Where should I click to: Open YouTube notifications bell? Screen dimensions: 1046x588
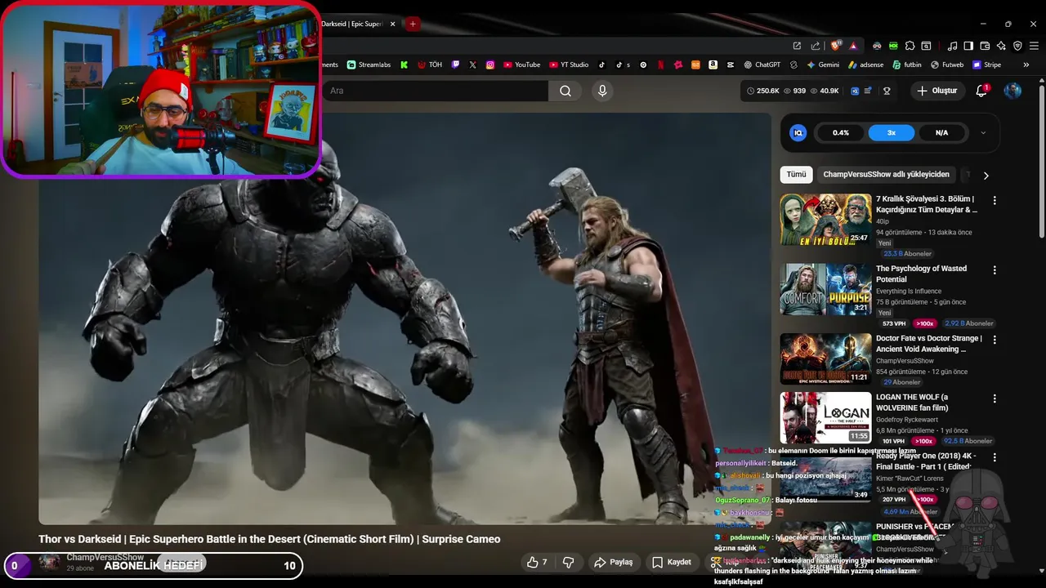[982, 91]
